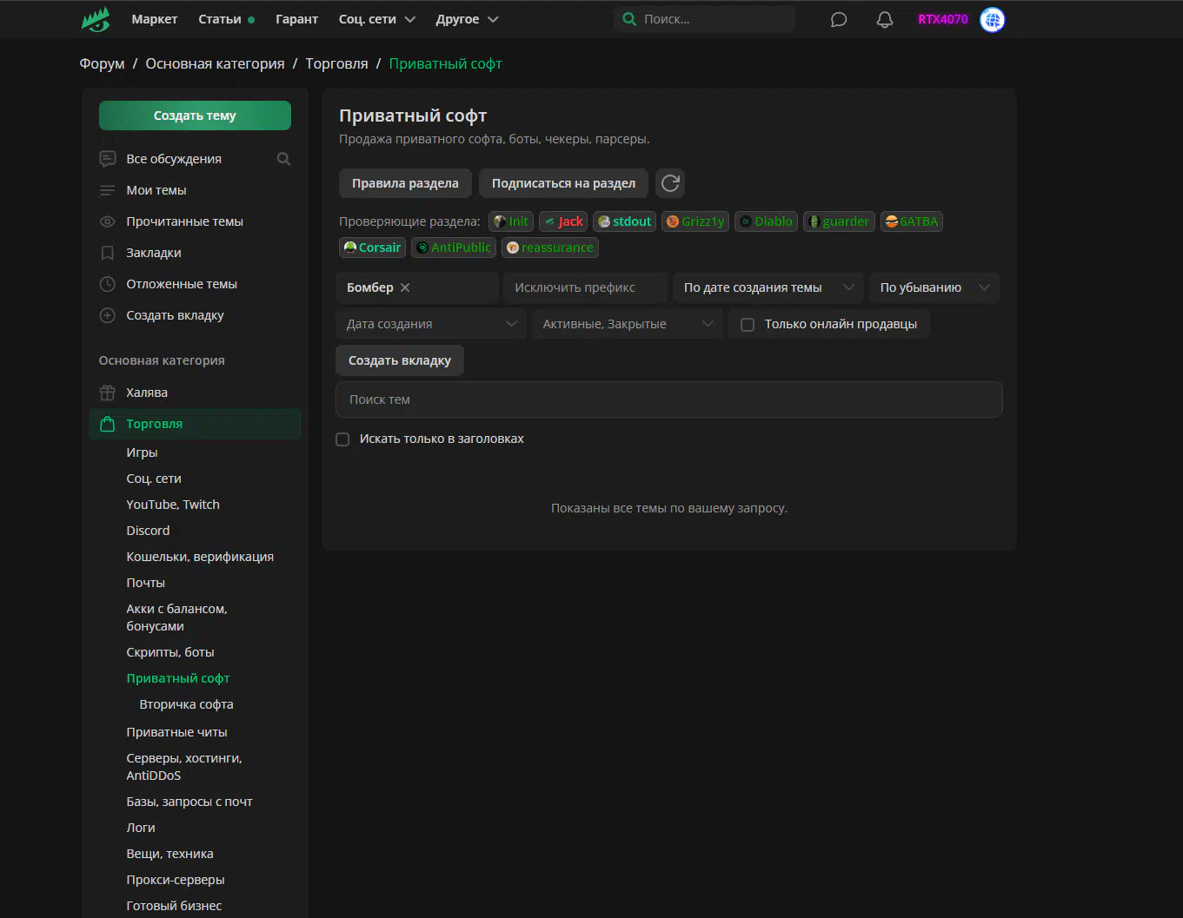The height and width of the screenshot is (918, 1183).
Task: Open the Соц. сети top menu
Action: pyautogui.click(x=376, y=19)
